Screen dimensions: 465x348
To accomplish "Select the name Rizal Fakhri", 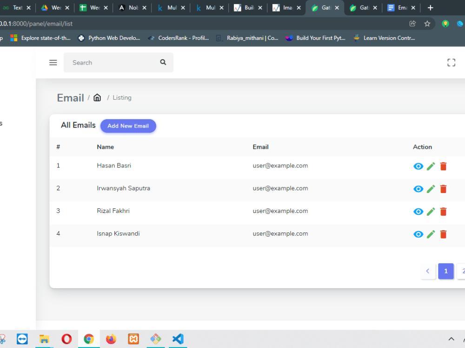I will [113, 211].
